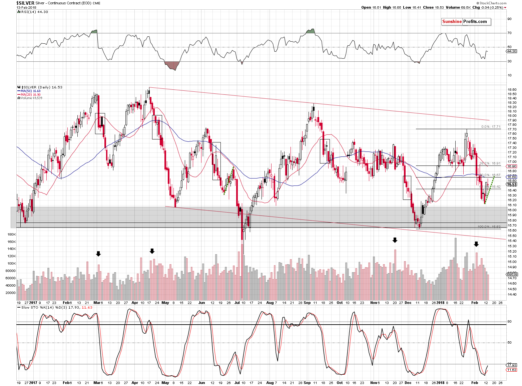
Task: Click the '38.2%: 16.91' Fibonacci label
Action: click(490, 163)
